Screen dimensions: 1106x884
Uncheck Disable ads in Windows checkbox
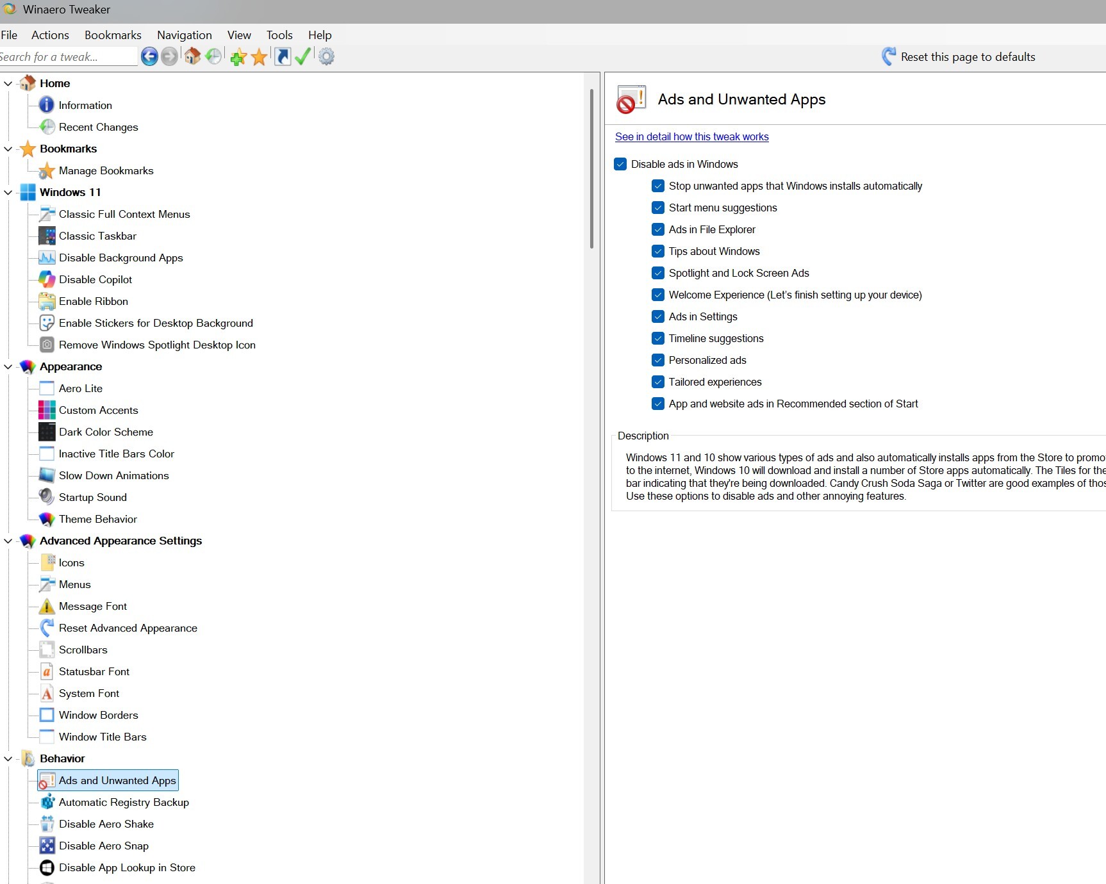point(620,165)
